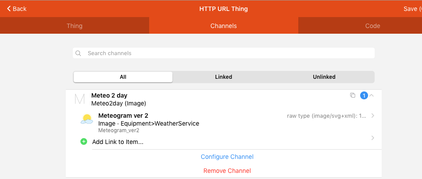
Task: Filter channels to Unlinked only
Action: tap(324, 77)
